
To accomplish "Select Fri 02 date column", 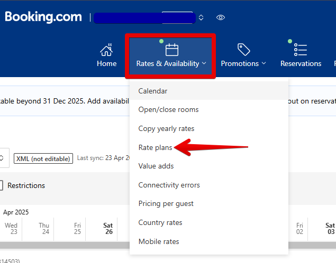I will (x=298, y=229).
